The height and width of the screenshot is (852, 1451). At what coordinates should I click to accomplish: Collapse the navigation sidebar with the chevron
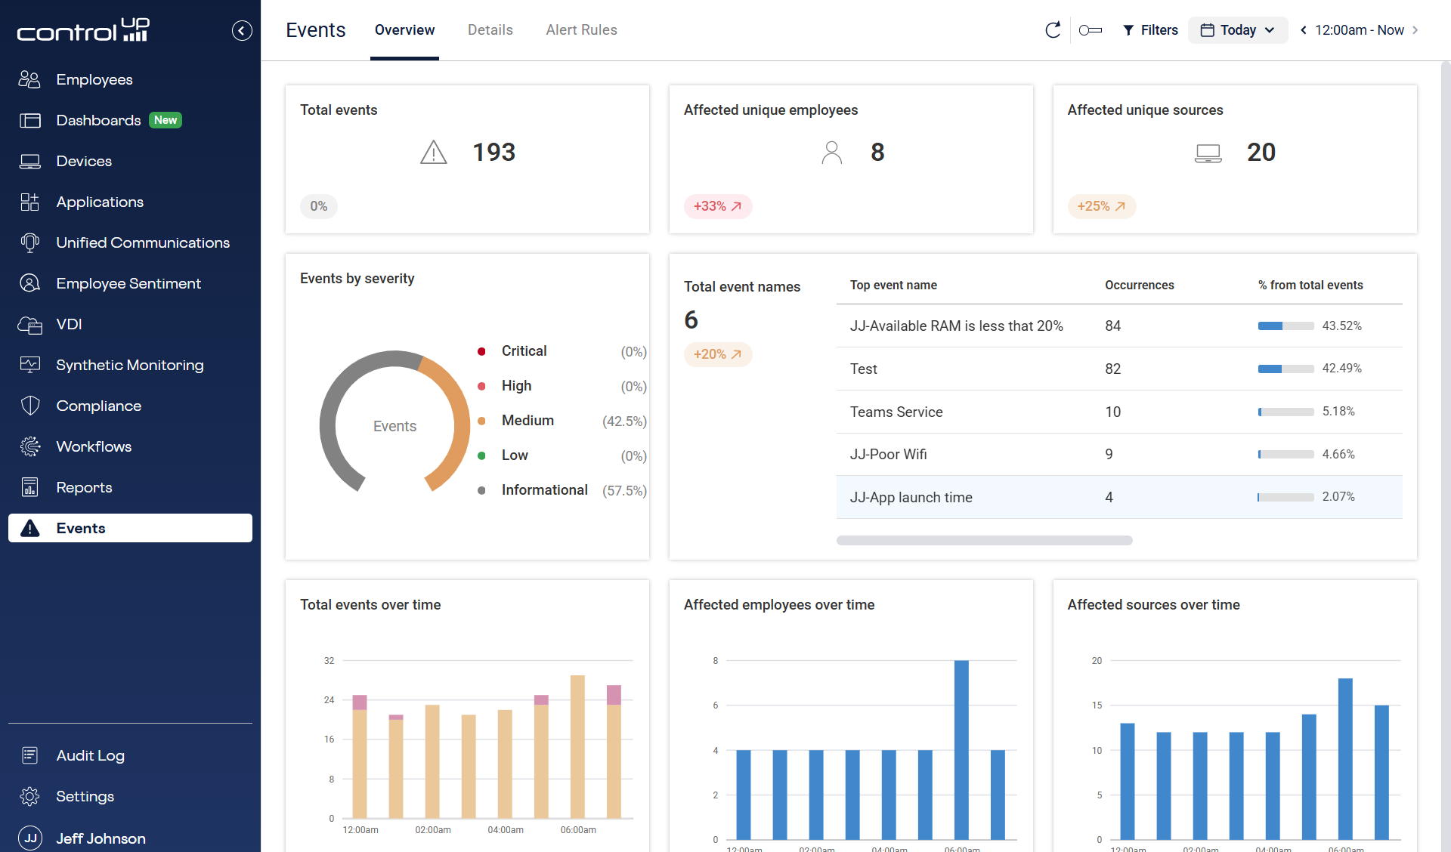point(242,30)
